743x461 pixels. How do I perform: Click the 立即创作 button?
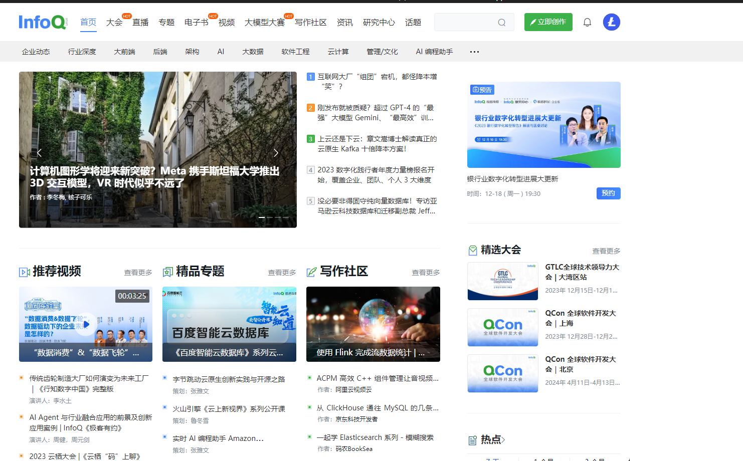point(548,22)
